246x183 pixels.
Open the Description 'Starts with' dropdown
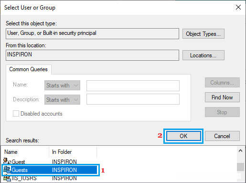[x=62, y=100]
